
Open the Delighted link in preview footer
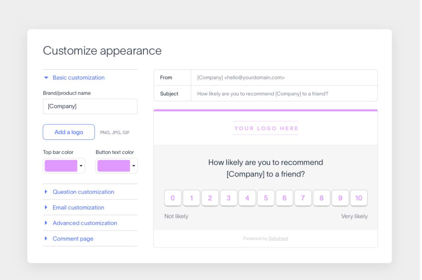click(x=278, y=239)
